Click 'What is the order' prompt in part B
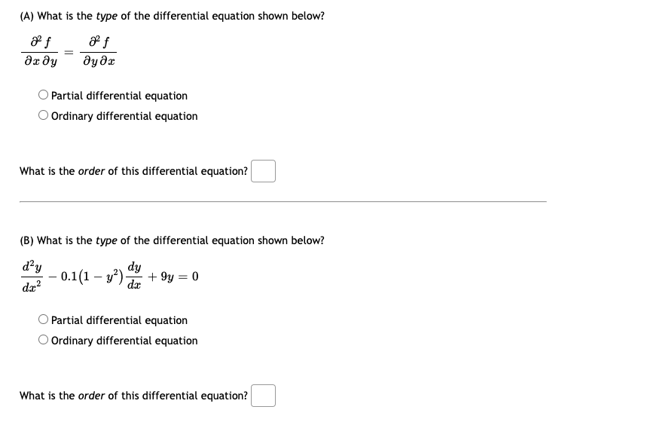 pos(133,396)
